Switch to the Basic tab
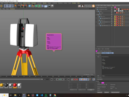This screenshot has width=129, height=97. [99, 53]
